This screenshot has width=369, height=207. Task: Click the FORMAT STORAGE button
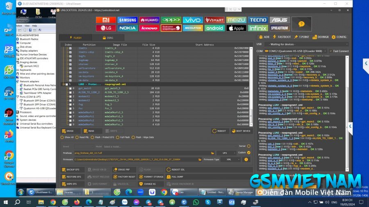click(x=151, y=177)
